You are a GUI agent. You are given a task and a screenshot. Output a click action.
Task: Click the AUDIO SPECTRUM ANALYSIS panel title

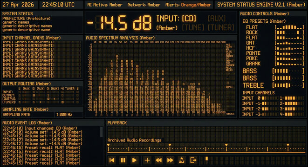pos(120,38)
